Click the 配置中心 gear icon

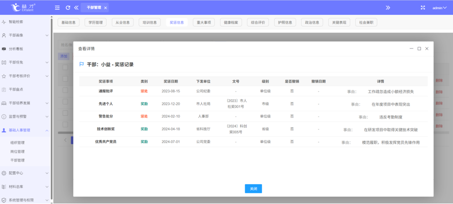point(4,173)
